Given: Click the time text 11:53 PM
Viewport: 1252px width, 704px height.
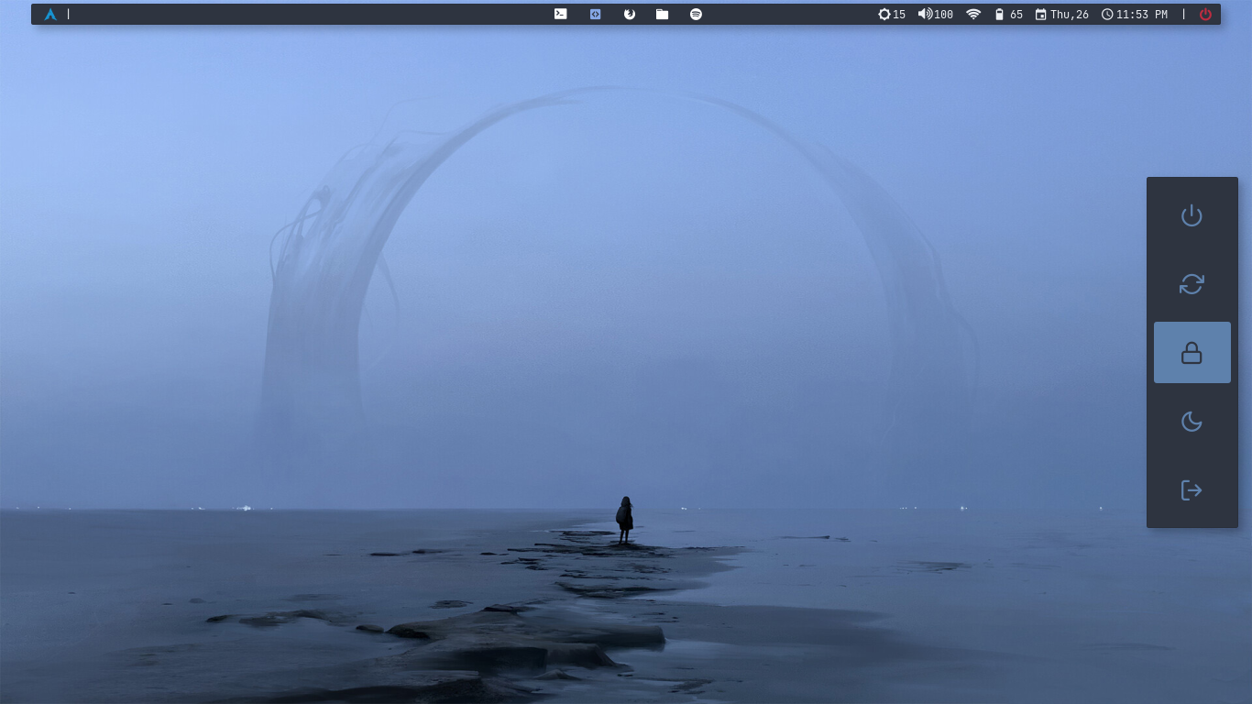Looking at the screenshot, I should (1142, 15).
